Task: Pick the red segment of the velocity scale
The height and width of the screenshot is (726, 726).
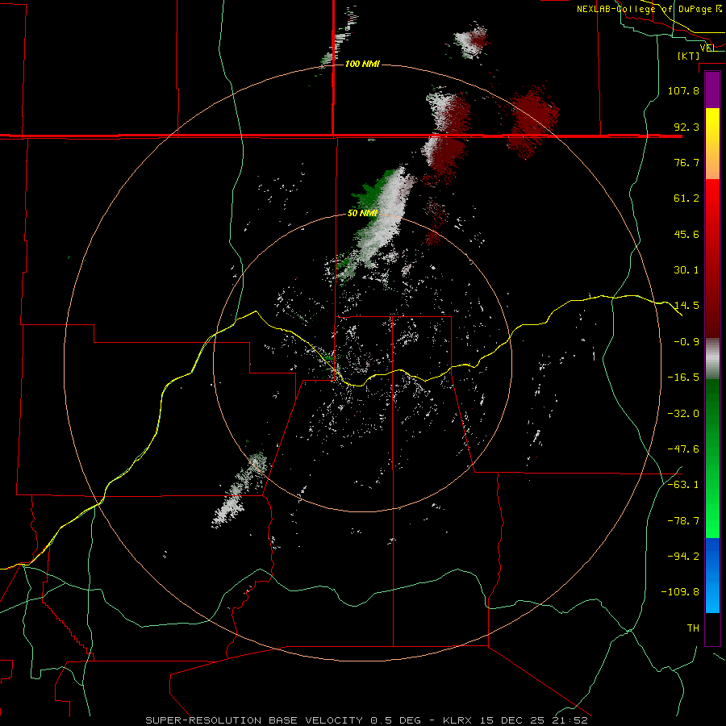Action: [x=712, y=258]
